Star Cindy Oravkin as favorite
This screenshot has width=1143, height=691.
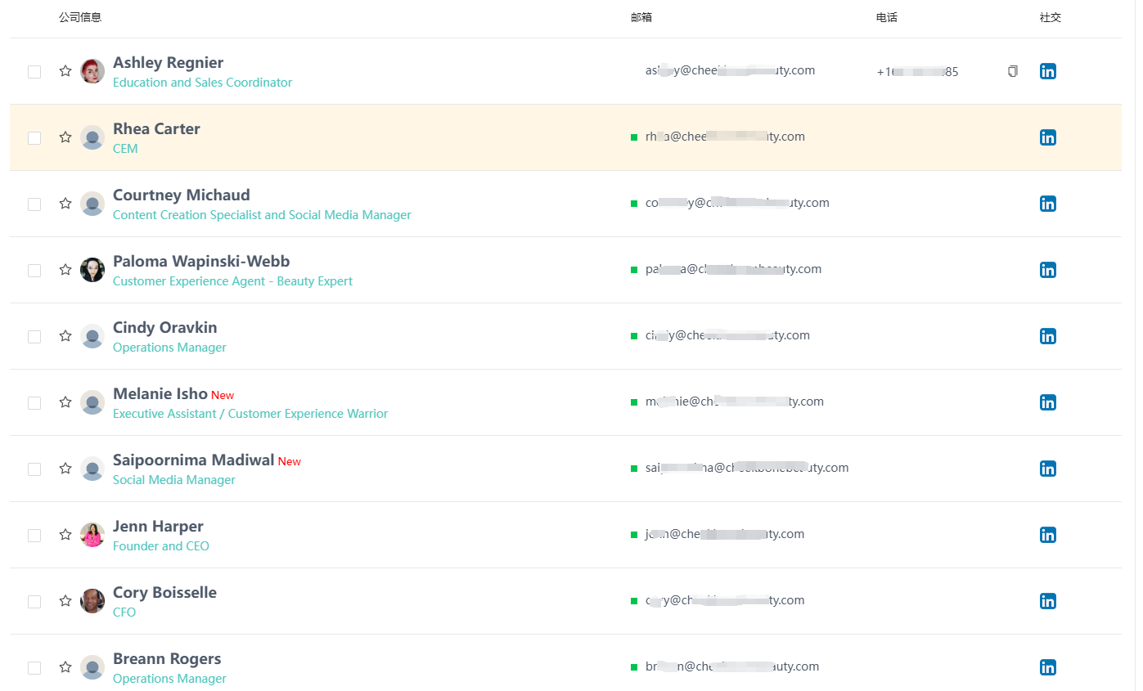[x=65, y=336]
